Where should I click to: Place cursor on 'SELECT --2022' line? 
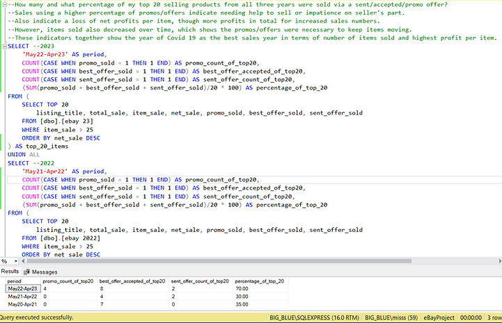click(x=31, y=163)
